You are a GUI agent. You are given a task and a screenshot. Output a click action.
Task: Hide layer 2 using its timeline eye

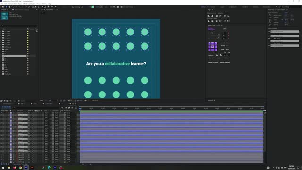point(1,115)
